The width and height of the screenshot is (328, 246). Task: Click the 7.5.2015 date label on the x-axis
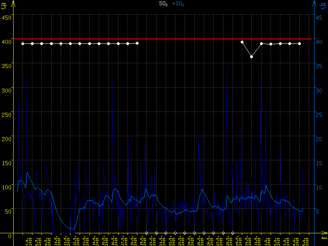28,239
